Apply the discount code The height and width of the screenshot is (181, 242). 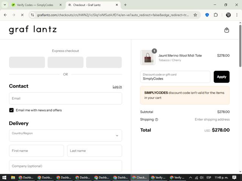(x=222, y=77)
